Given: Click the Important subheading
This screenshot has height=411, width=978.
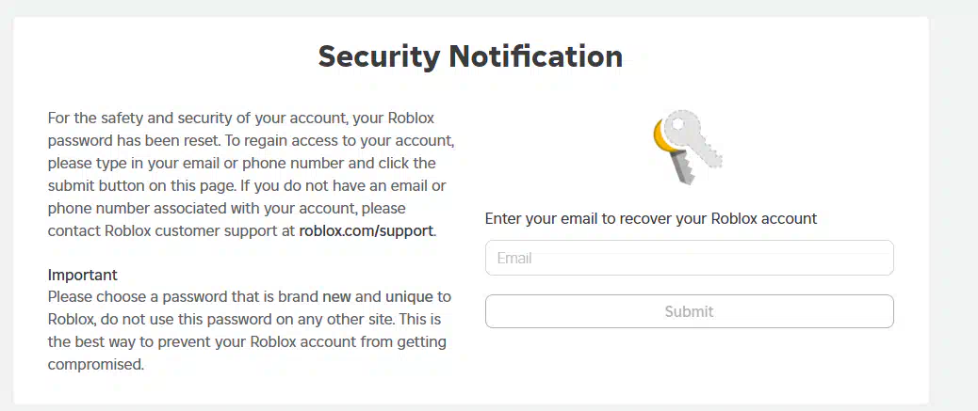Looking at the screenshot, I should tap(82, 275).
